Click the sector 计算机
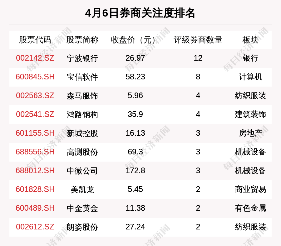The width and height of the screenshot is (281, 246). point(250,77)
